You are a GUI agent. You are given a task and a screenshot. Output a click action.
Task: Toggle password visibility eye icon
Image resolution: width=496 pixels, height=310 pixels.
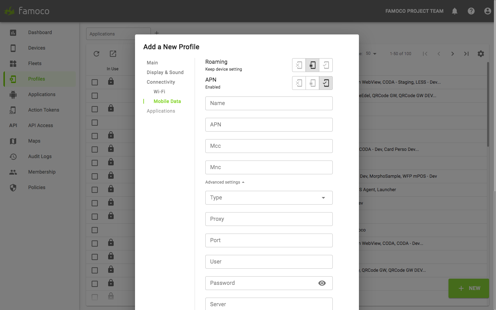322,283
